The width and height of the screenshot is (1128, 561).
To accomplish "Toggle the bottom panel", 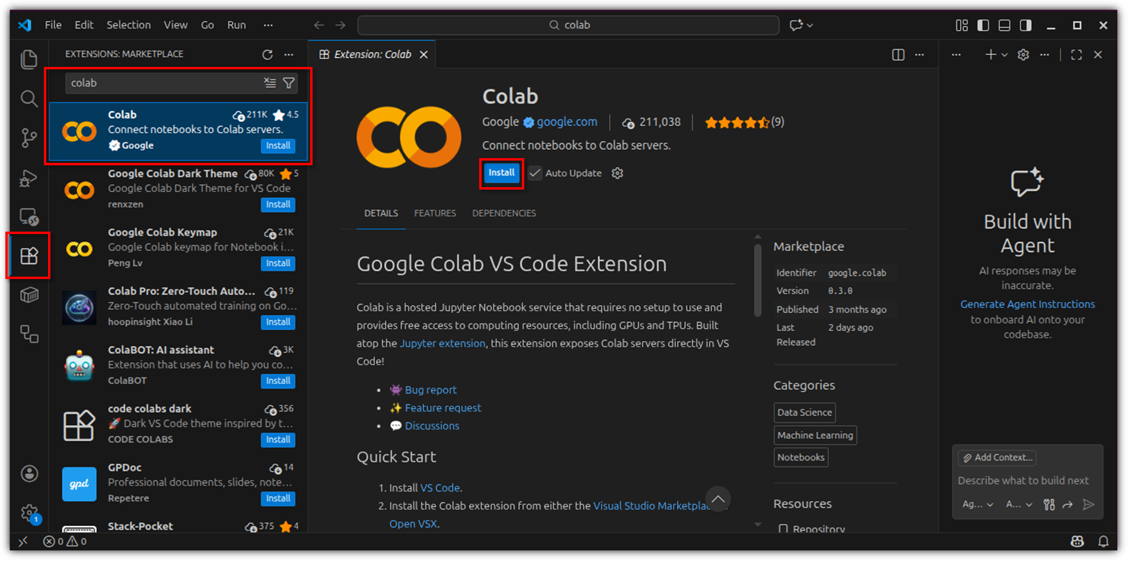I will [x=1004, y=25].
